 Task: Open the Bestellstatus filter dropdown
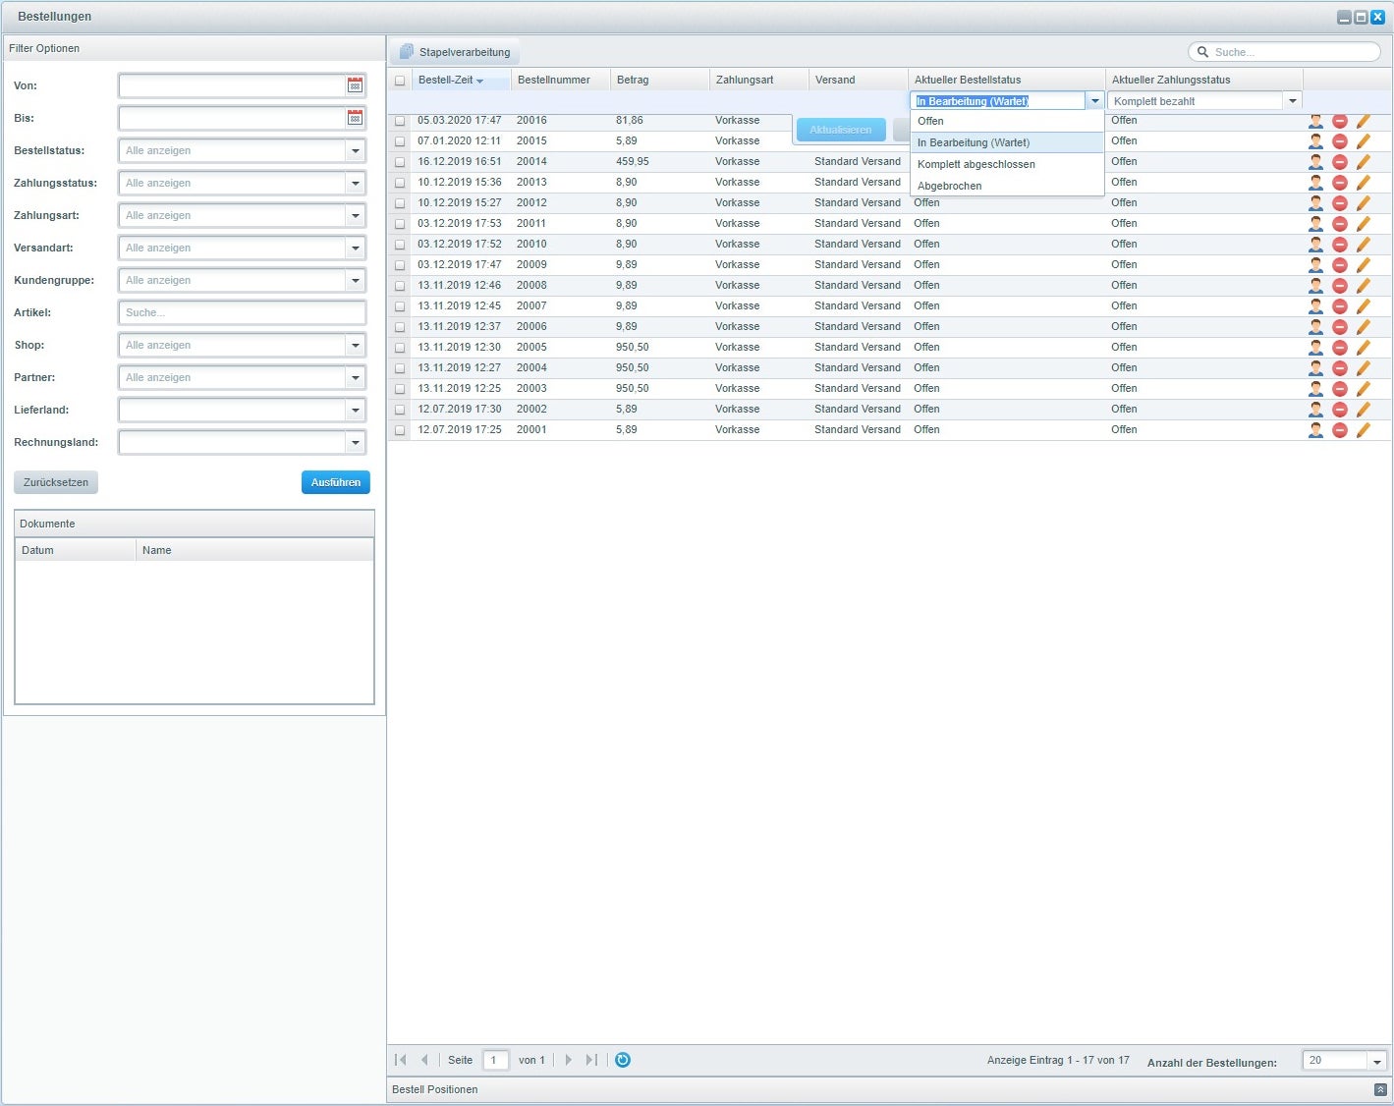pos(356,151)
